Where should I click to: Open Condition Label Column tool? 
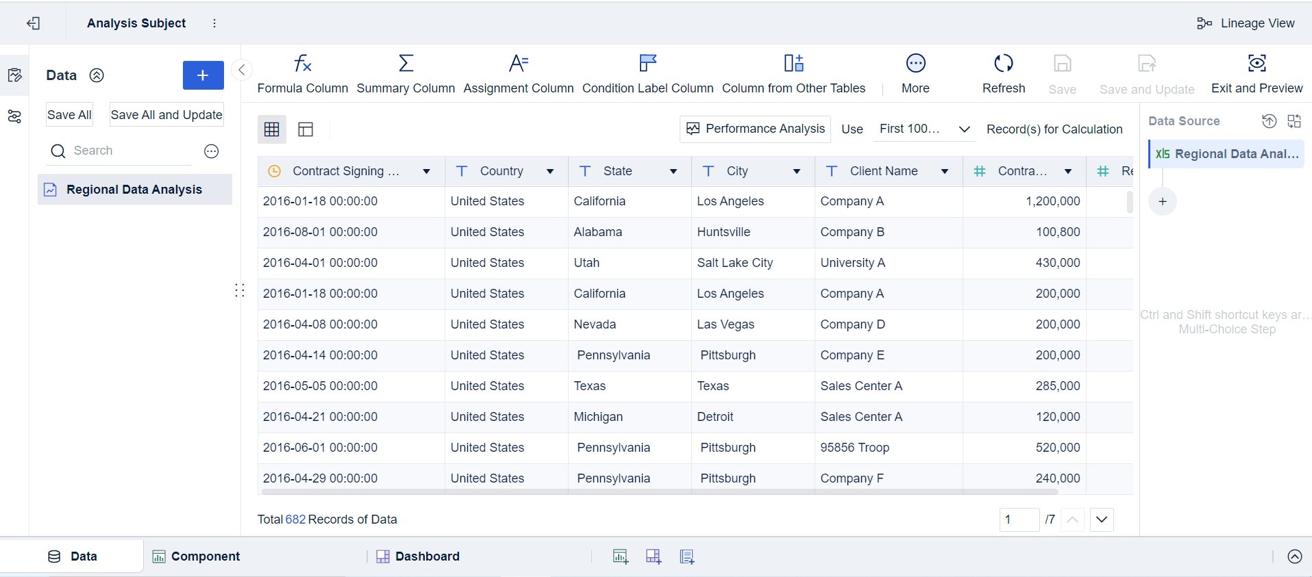coord(647,64)
